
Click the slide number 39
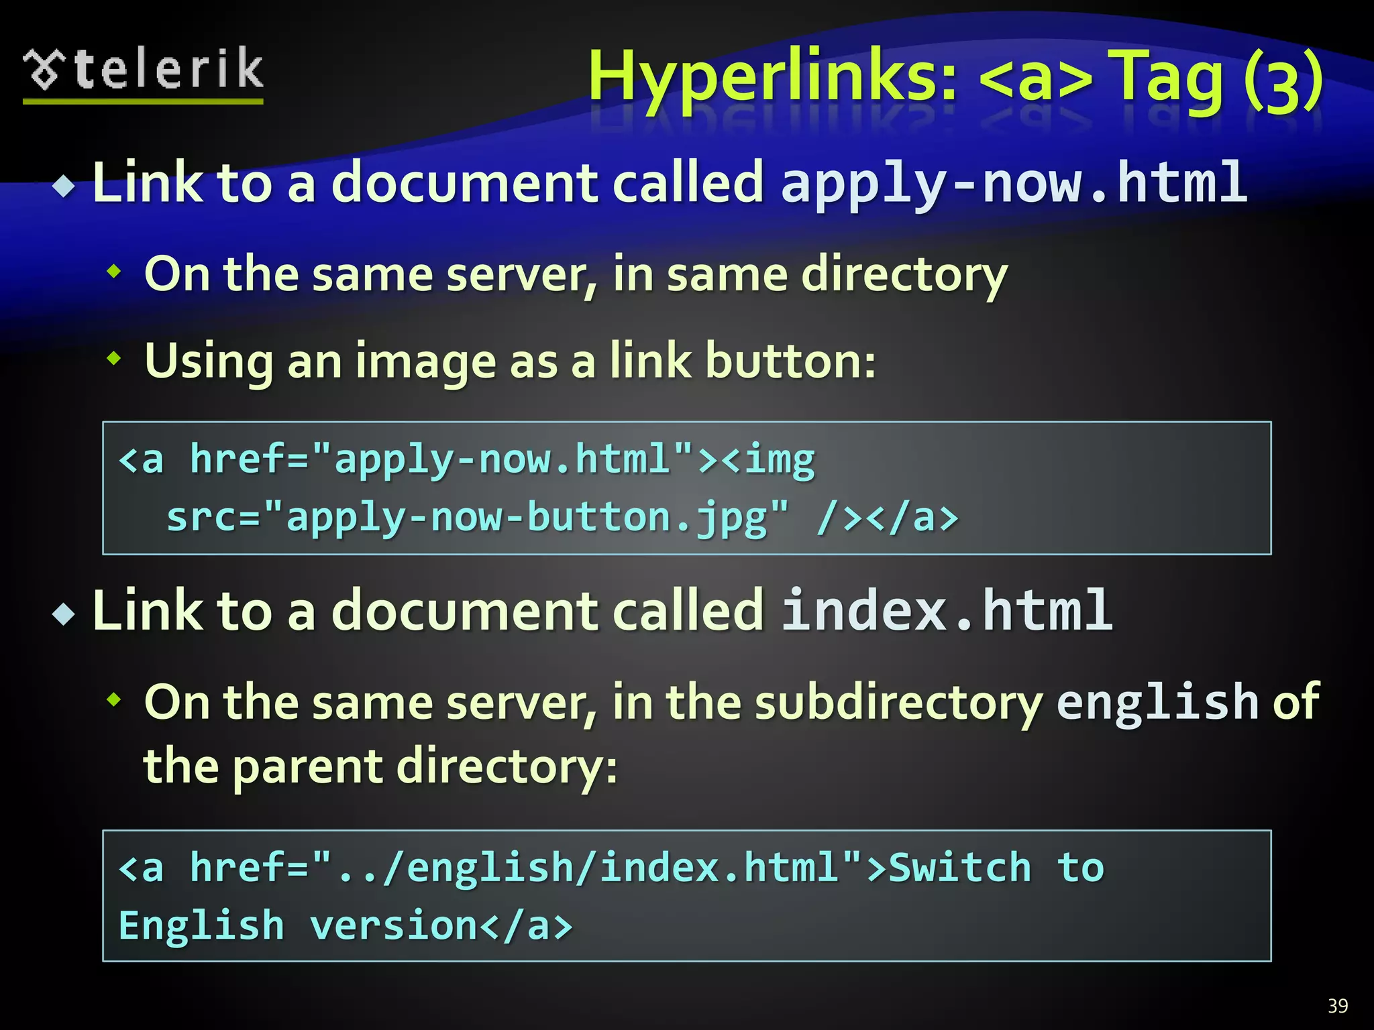[x=1337, y=1006]
